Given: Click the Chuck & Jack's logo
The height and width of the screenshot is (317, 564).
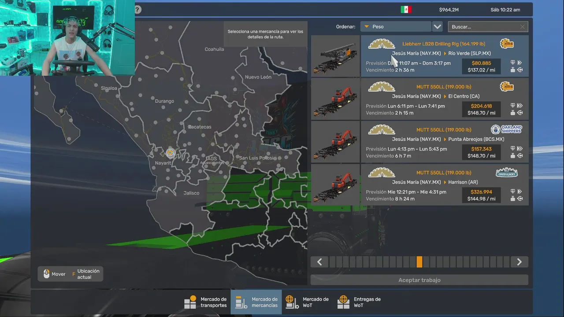Looking at the screenshot, I should [x=507, y=173].
